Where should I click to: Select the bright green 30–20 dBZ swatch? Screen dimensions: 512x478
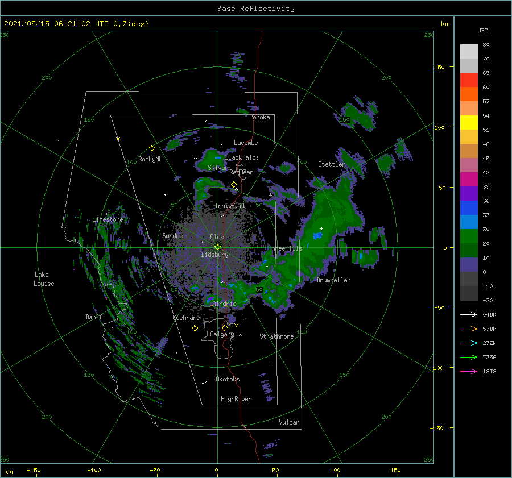[469, 236]
